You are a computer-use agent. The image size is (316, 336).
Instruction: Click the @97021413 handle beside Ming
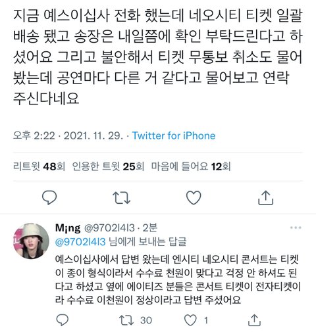[x=109, y=228]
